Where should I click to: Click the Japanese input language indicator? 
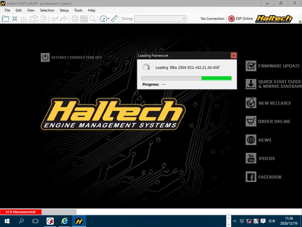point(272,221)
